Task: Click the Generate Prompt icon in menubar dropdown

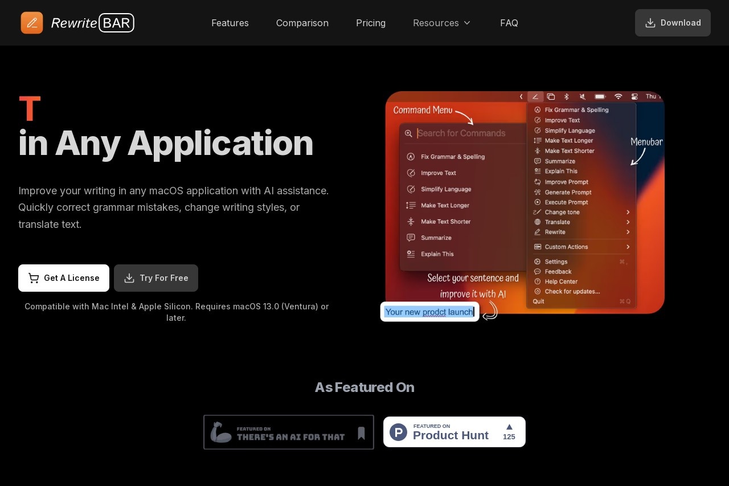Action: (537, 192)
